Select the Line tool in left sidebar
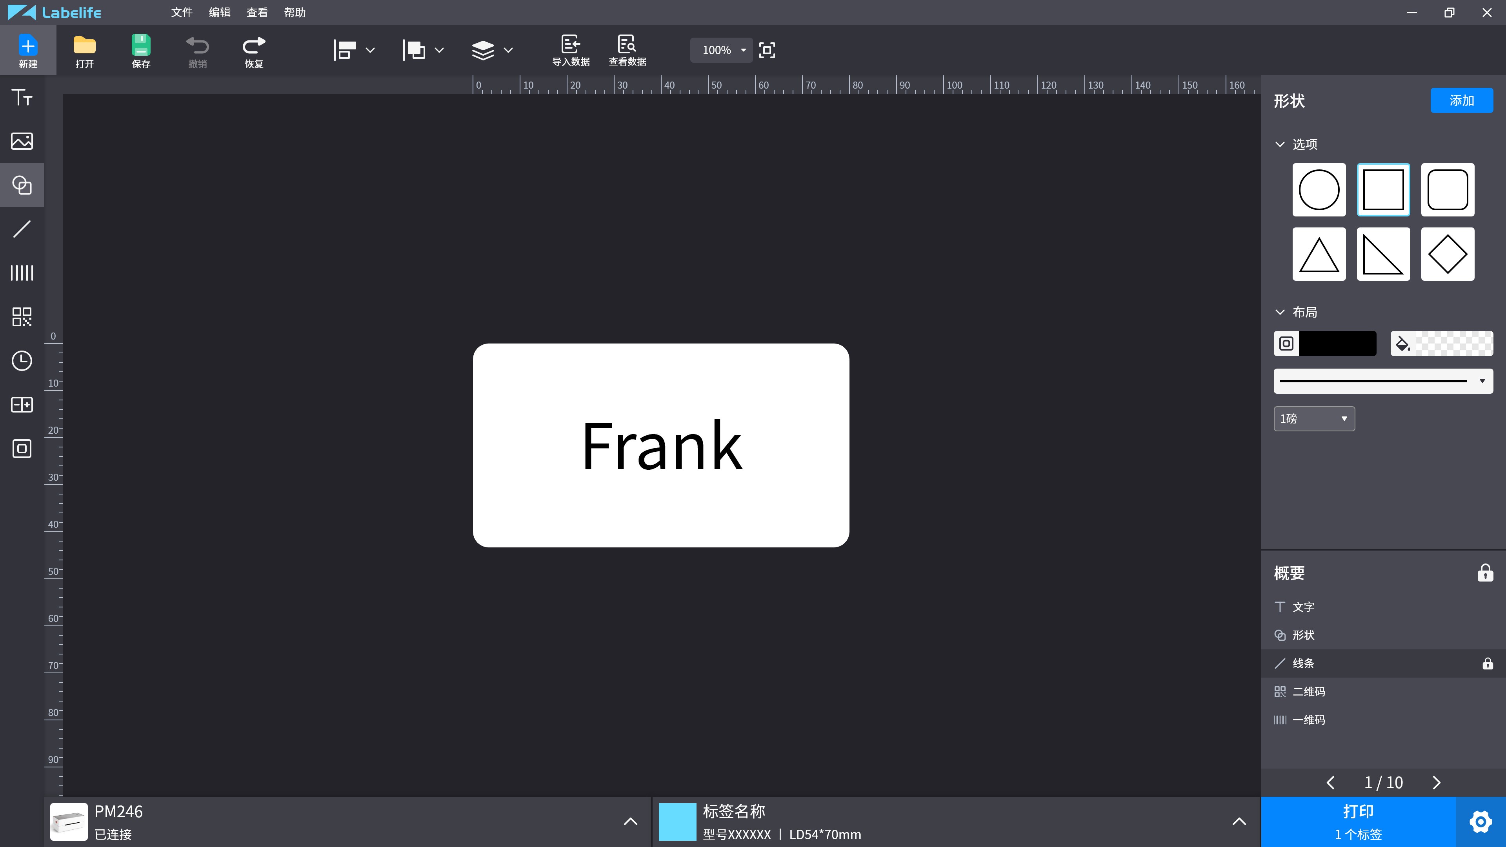The height and width of the screenshot is (847, 1506). pyautogui.click(x=22, y=229)
